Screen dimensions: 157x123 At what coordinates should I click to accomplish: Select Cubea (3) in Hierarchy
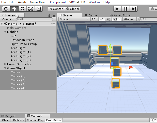28,84
